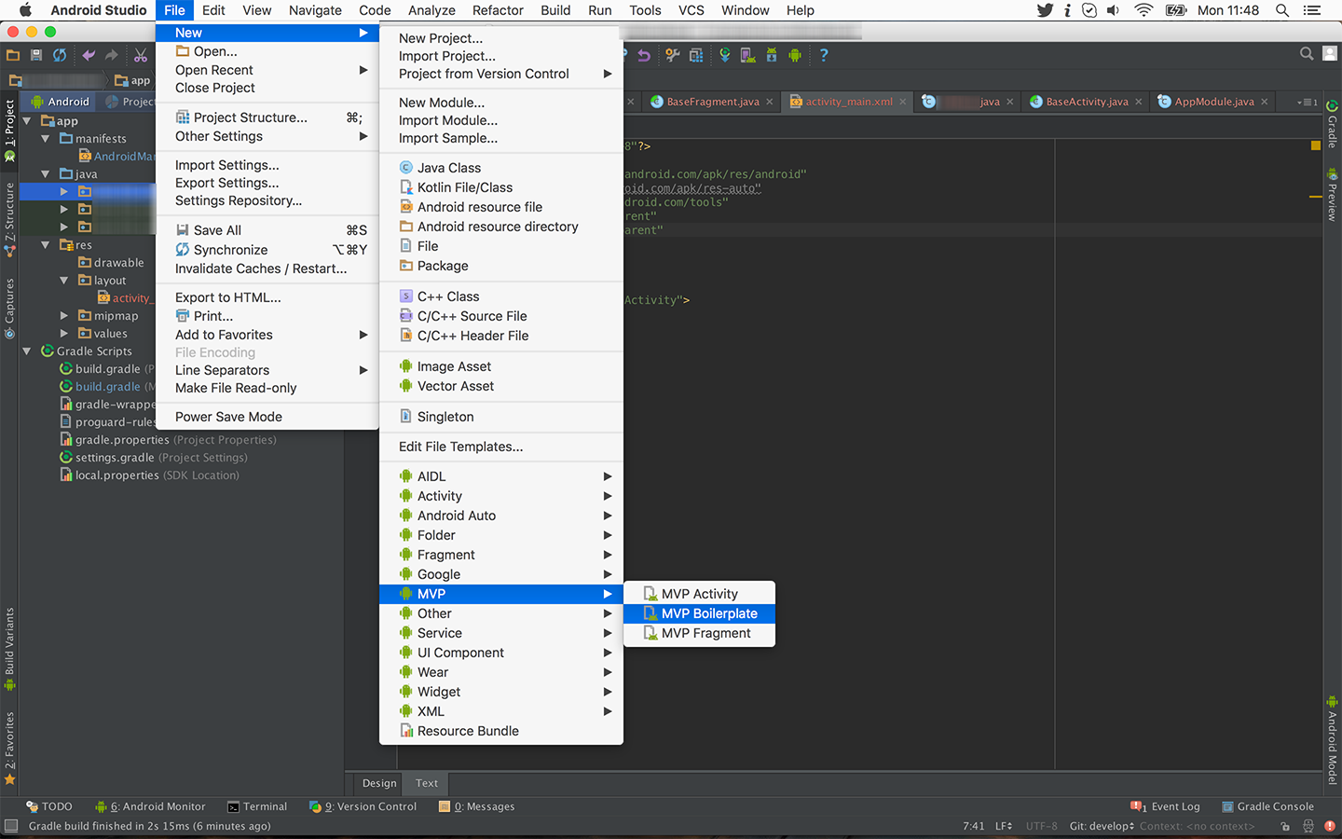The width and height of the screenshot is (1342, 839).
Task: Open the Build Variants tool window
Action: 9,649
